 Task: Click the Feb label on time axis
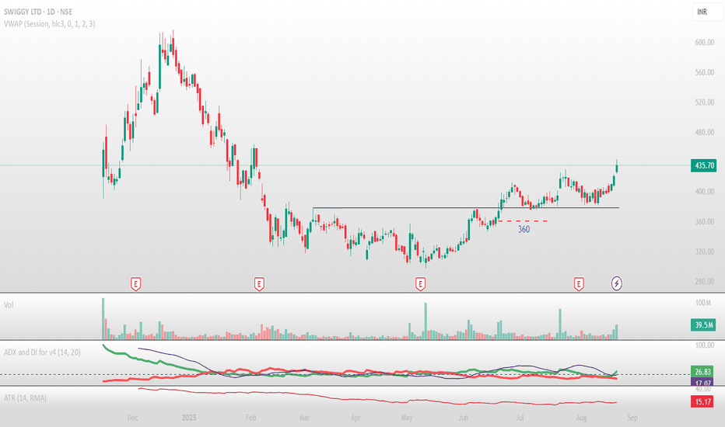[x=250, y=418]
